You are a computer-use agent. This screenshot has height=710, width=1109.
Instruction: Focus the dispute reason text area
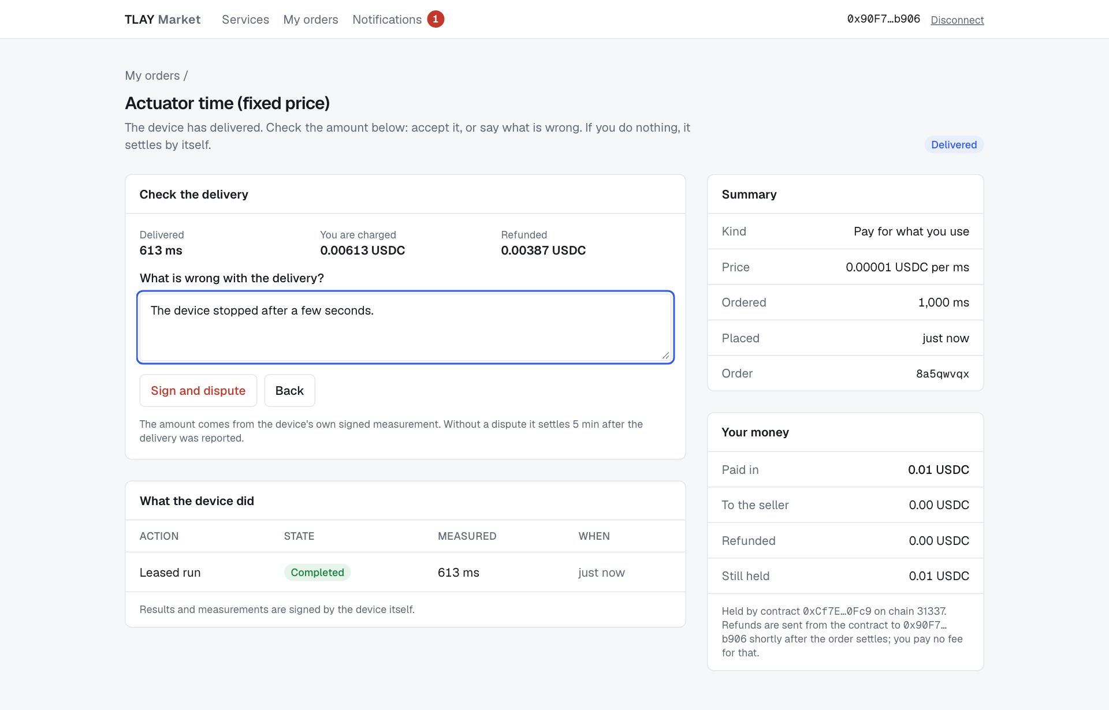pyautogui.click(x=405, y=327)
